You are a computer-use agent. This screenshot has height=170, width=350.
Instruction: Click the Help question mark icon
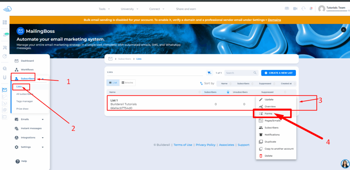coord(17,161)
